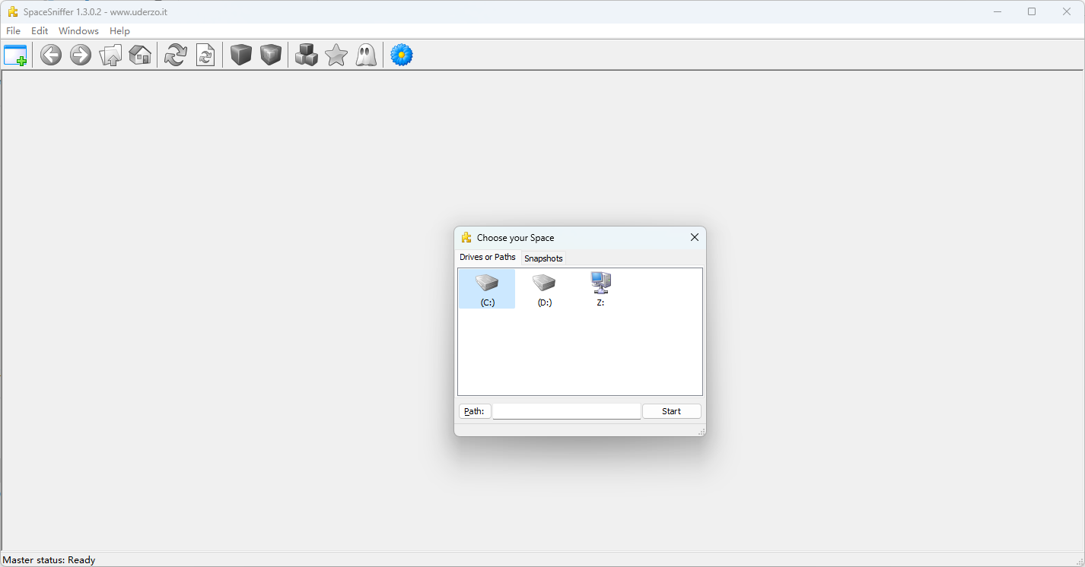Open the File menu
The width and height of the screenshot is (1085, 567).
13,31
